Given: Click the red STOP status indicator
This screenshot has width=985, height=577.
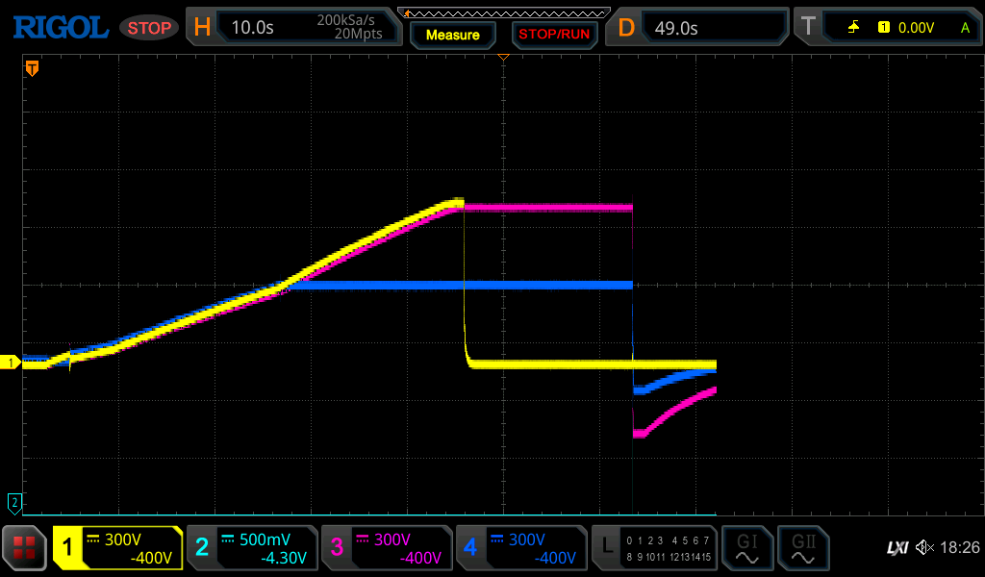Looking at the screenshot, I should tap(149, 28).
